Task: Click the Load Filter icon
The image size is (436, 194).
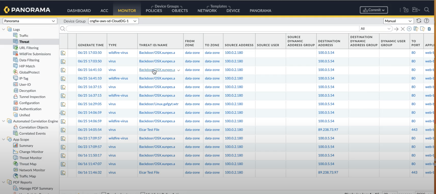Action: [422, 29]
